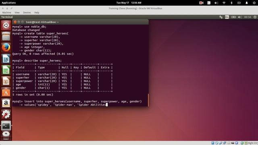258x145 pixels.
Task: Click the guest clock showing 00:56
Action: 248,17
